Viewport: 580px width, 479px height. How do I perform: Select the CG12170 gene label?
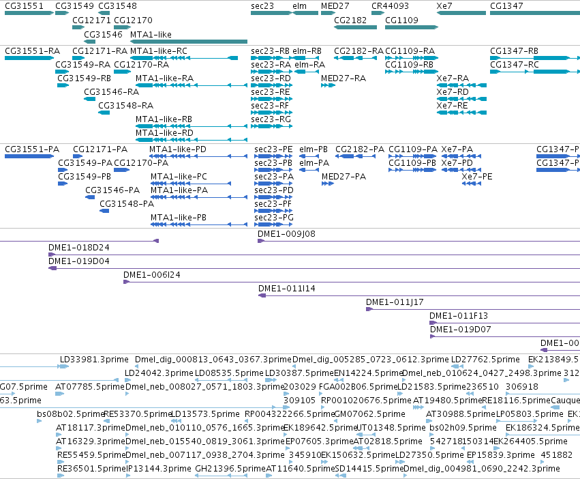[x=133, y=20]
